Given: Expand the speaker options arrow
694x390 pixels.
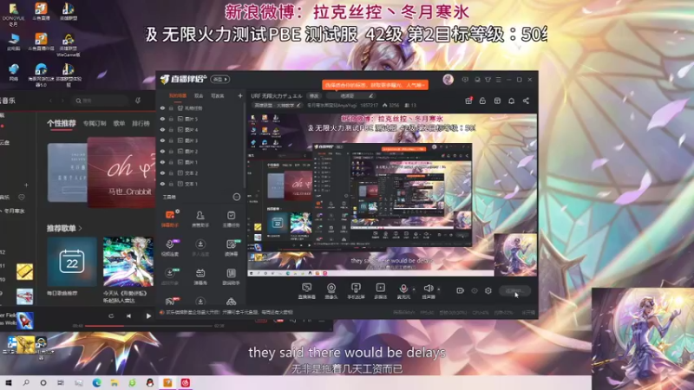Looking at the screenshot, I should (439, 289).
